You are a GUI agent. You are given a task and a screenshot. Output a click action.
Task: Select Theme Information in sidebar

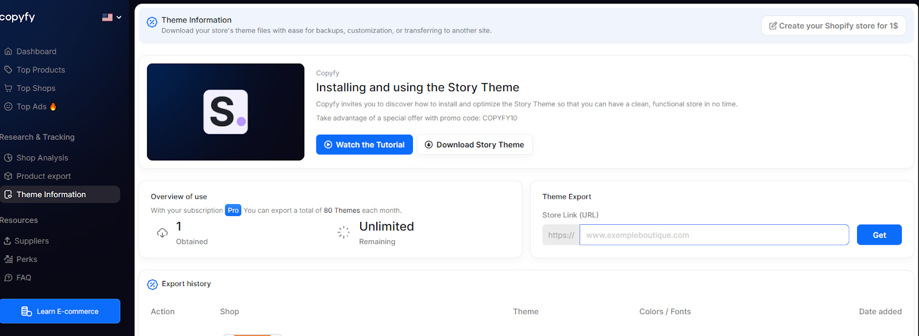60,194
